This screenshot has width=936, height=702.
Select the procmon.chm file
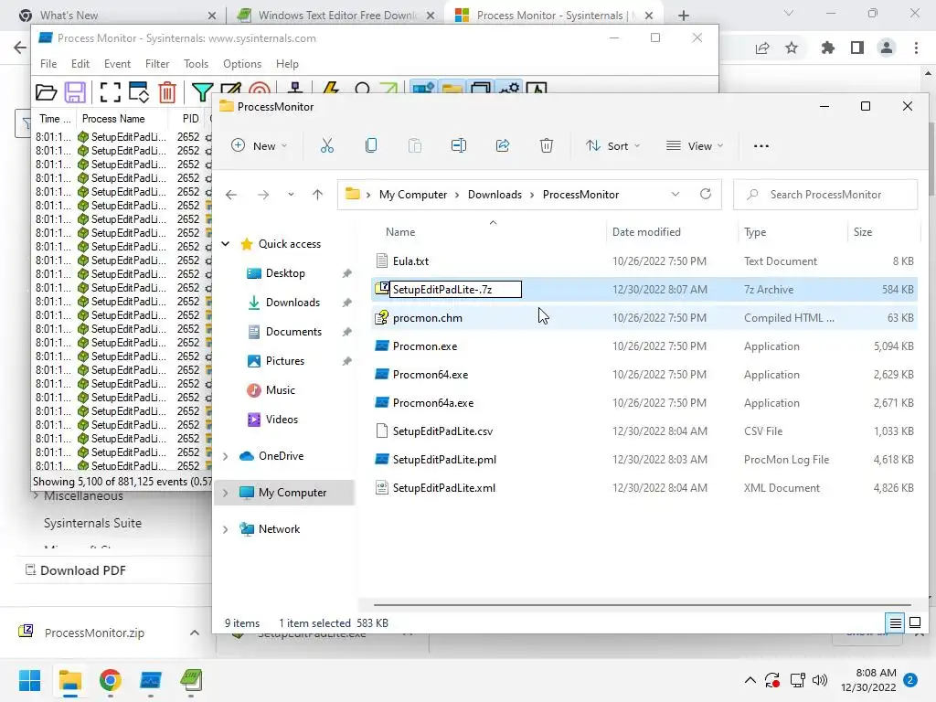click(x=428, y=318)
